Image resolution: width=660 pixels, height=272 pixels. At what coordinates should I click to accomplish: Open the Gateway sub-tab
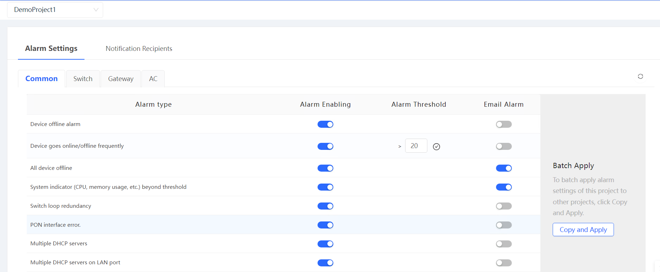coord(121,79)
